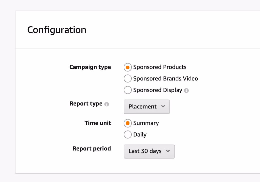
Task: Click info icon next to Report type
Action: pyautogui.click(x=107, y=104)
